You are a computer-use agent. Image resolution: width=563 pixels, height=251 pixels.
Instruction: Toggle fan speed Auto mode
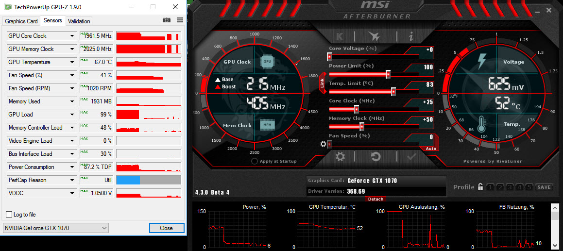point(431,149)
